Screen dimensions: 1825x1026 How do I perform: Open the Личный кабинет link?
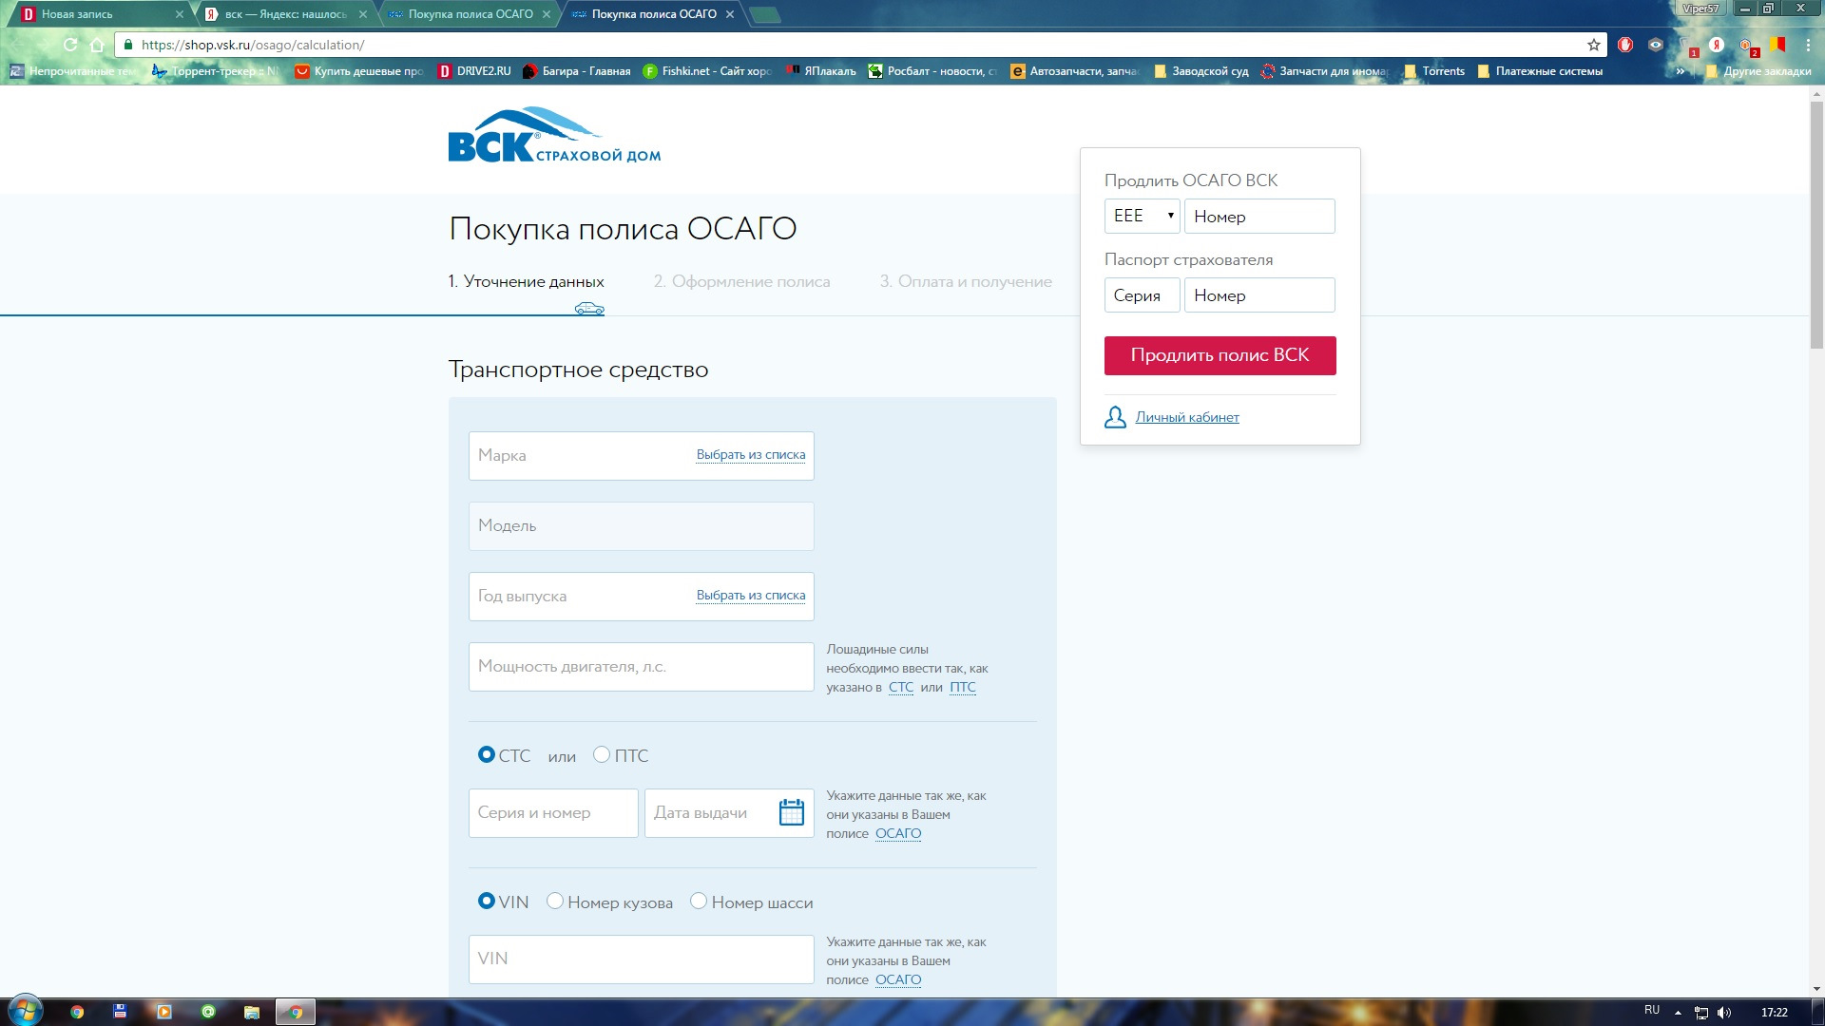coord(1187,417)
